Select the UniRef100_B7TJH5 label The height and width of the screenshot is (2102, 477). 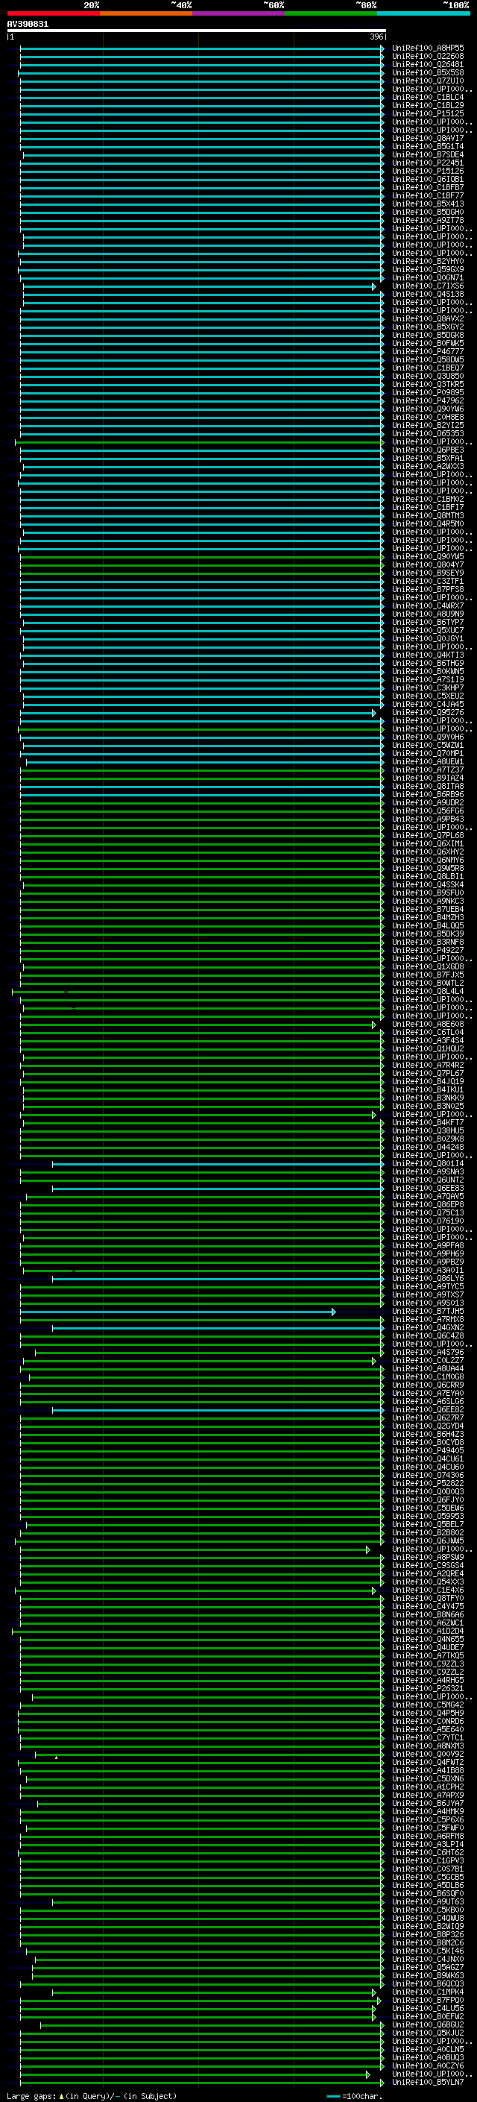pos(428,1312)
